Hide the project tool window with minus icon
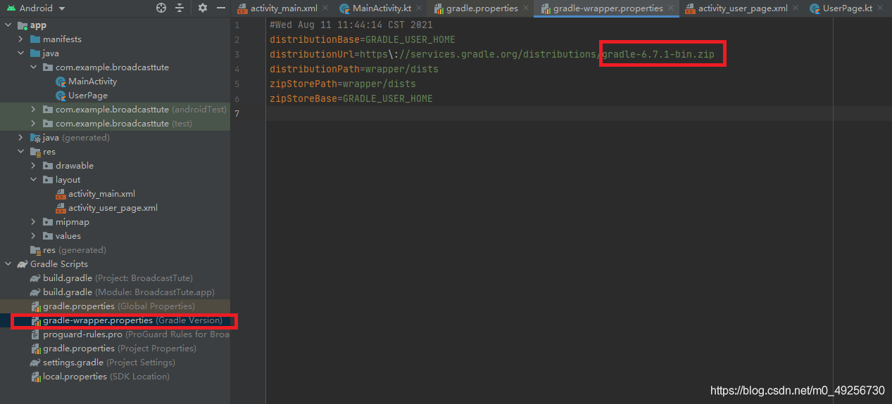The height and width of the screenshot is (404, 892). pyautogui.click(x=221, y=8)
